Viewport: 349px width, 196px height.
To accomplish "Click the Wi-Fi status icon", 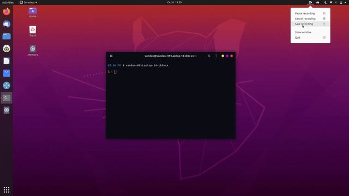I will click(331, 2).
